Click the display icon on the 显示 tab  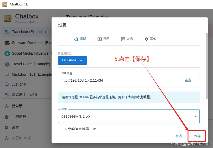99,39
